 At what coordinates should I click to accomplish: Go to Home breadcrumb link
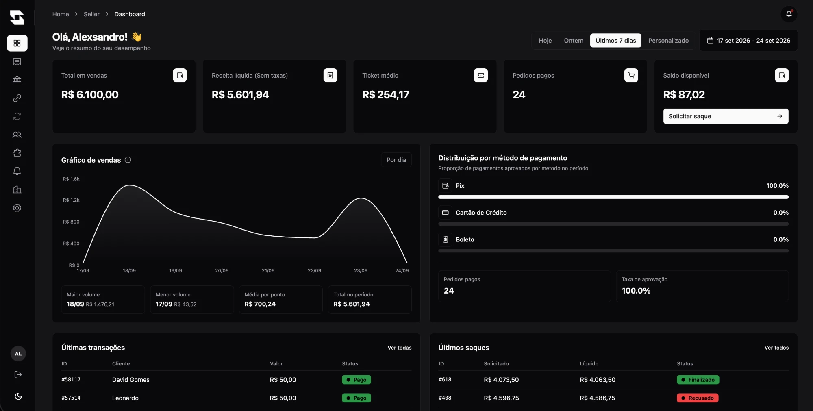pos(61,14)
